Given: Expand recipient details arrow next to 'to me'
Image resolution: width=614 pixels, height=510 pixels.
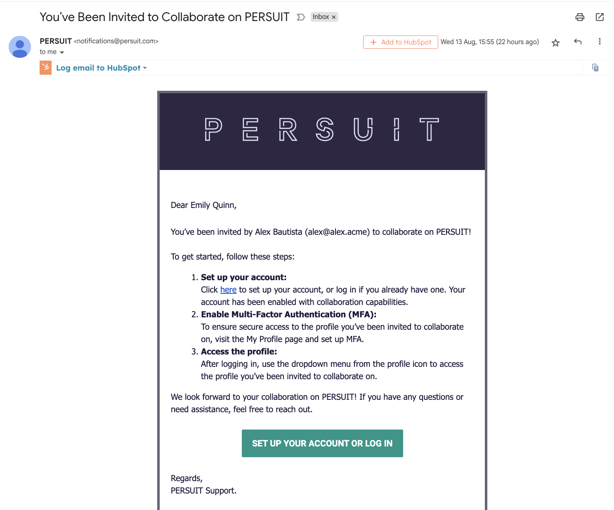Looking at the screenshot, I should pos(62,52).
